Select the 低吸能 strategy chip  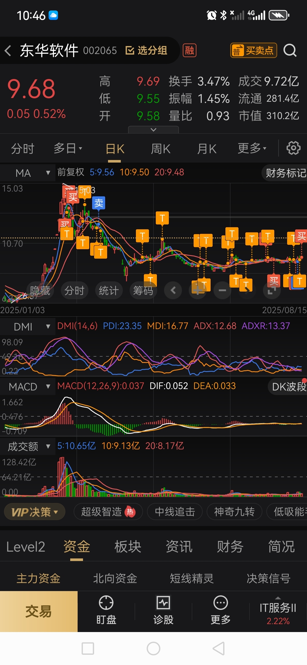pos(287,512)
